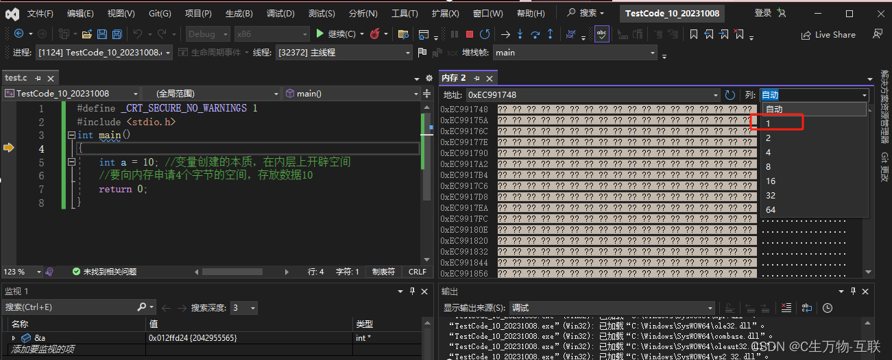Open the x86 platform dropdown
Image resolution: width=892 pixels, height=360 pixels.
pos(272,34)
